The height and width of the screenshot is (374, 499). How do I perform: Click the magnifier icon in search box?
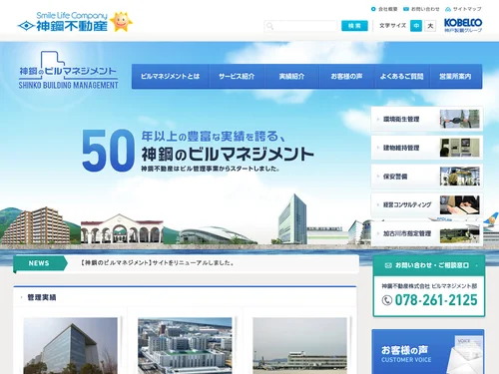click(270, 26)
